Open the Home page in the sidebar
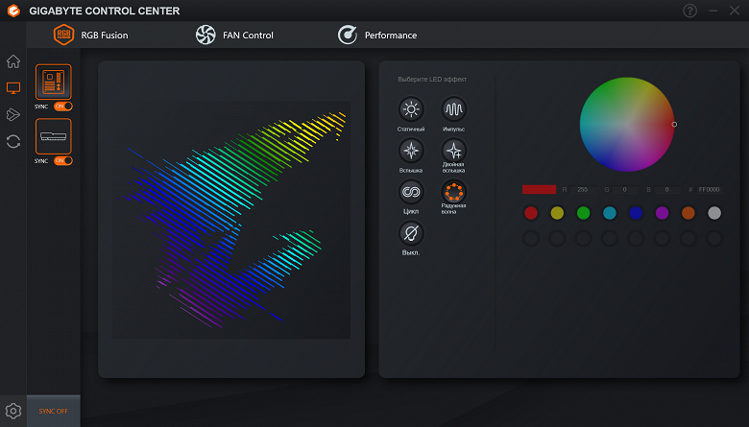 (13, 61)
